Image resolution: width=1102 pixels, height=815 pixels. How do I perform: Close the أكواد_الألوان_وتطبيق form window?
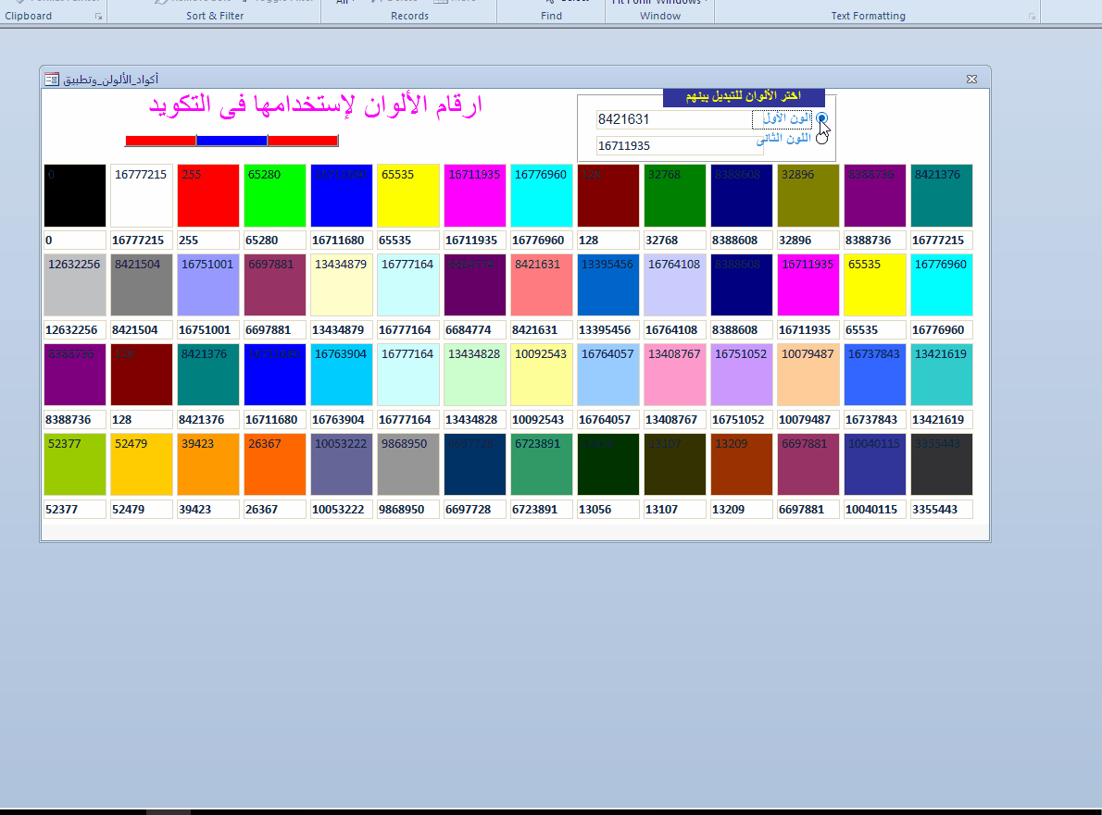[x=971, y=80]
